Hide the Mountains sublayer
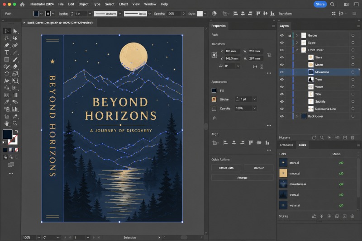Viewport: 362px width, 241px height. [282, 72]
